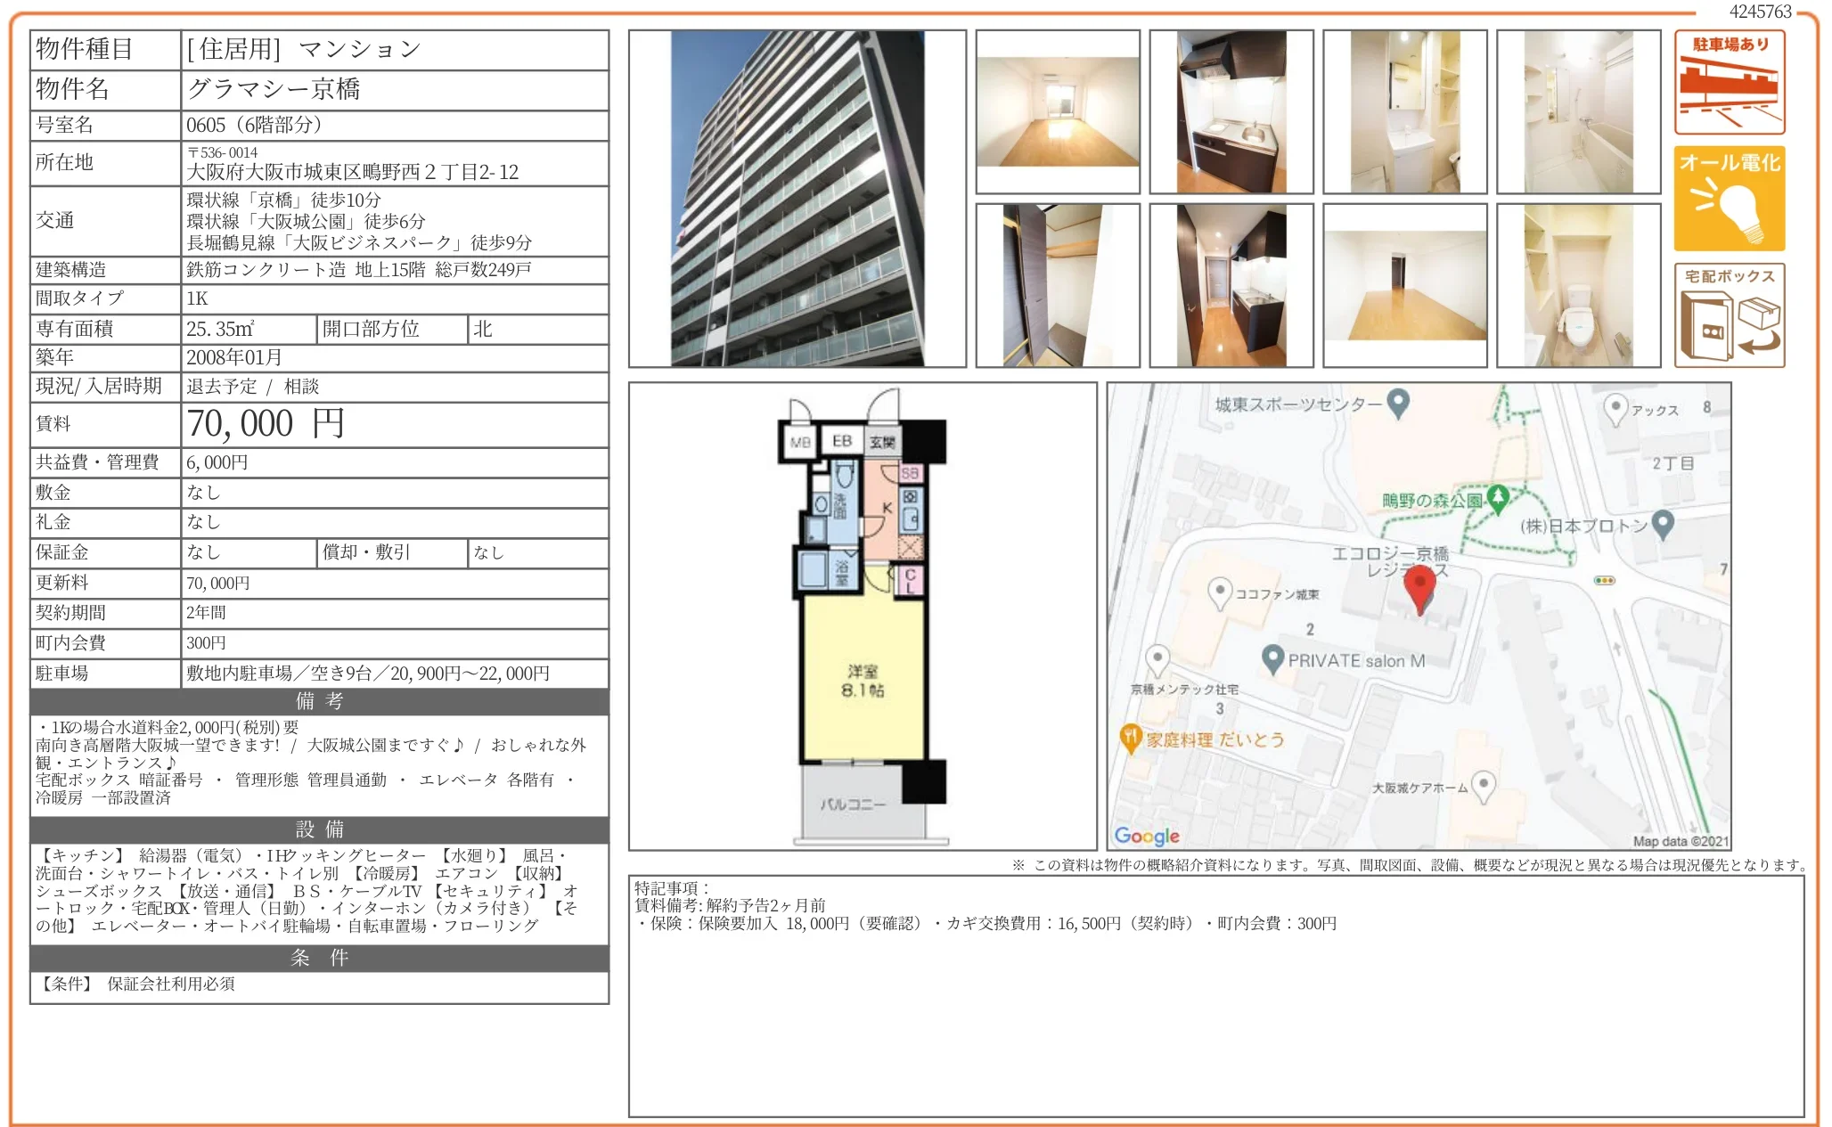The image size is (1832, 1127).
Task: Click the (株)日本プロトン map marker
Action: [x=1663, y=524]
